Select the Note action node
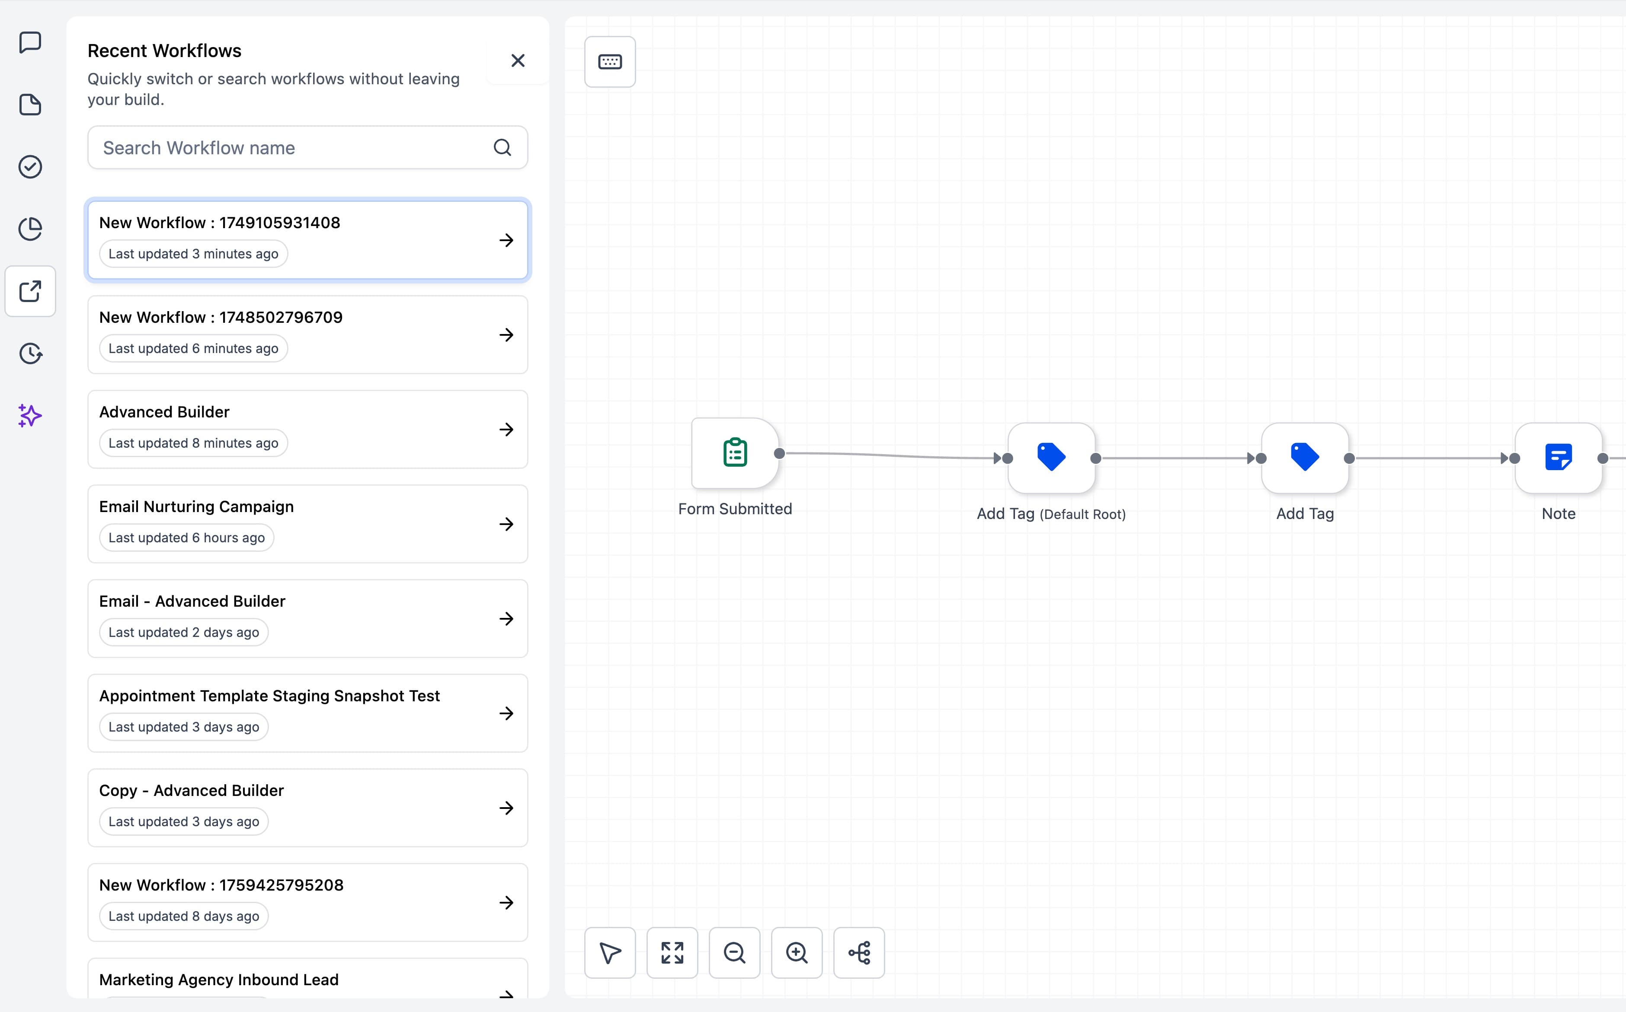Screen dimensions: 1626x1012 pos(1559,458)
